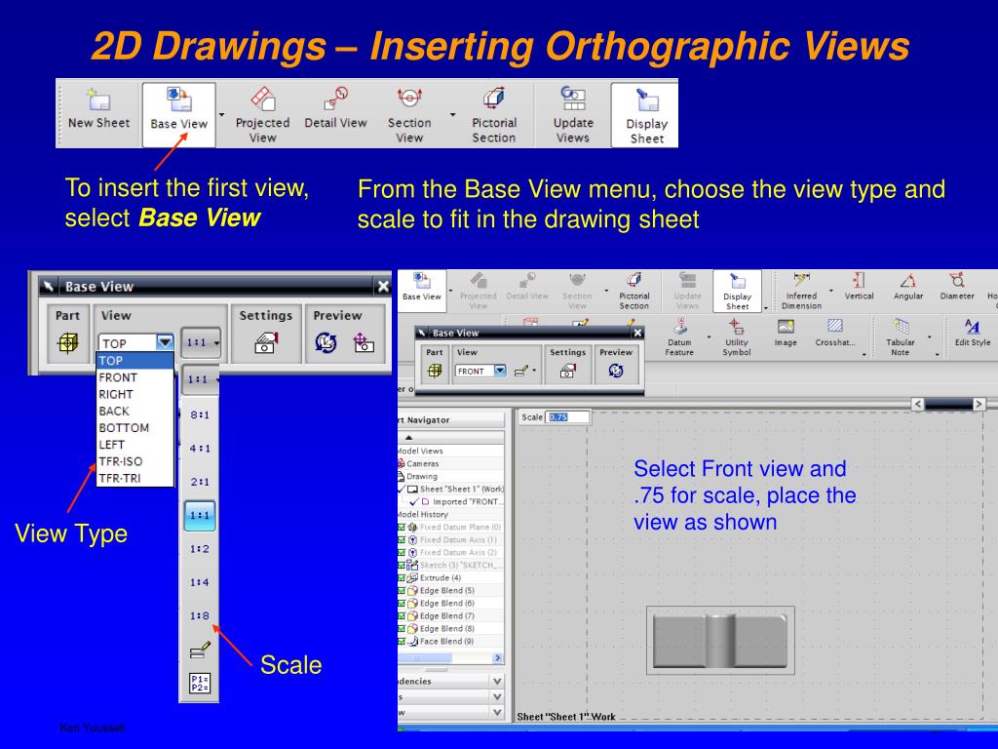This screenshot has height=749, width=998.
Task: Open the 1:1 scale dropdown button
Action: tap(201, 342)
